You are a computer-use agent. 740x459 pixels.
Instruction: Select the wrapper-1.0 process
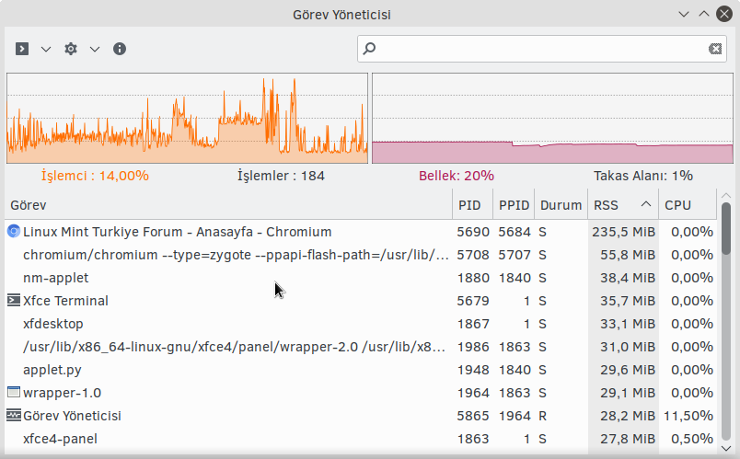[x=361, y=393]
